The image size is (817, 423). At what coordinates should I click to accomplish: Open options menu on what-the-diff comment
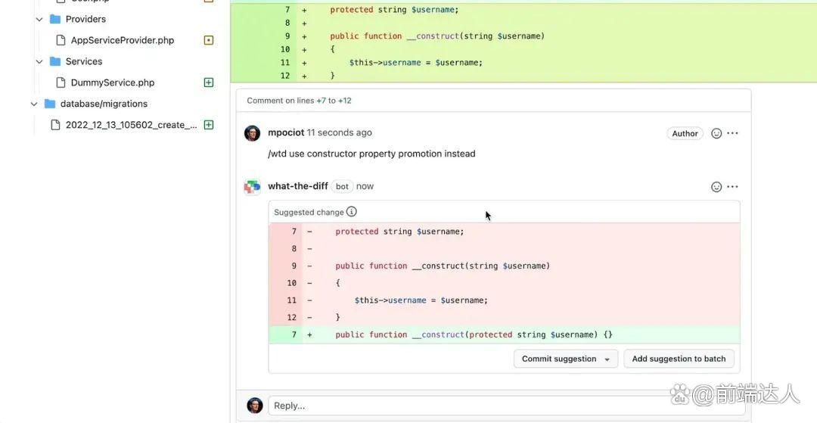pos(732,187)
